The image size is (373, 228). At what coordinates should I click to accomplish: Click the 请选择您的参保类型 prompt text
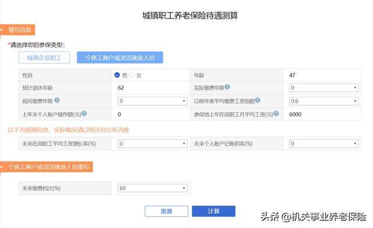pos(36,45)
